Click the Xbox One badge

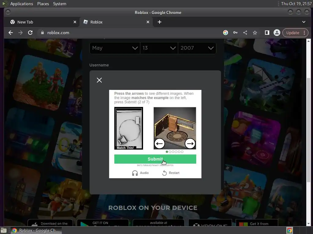[210, 223]
